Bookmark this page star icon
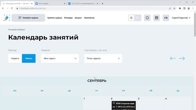196x110 pixels. (174, 8)
